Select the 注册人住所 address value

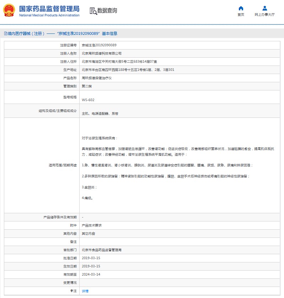pos(119,62)
